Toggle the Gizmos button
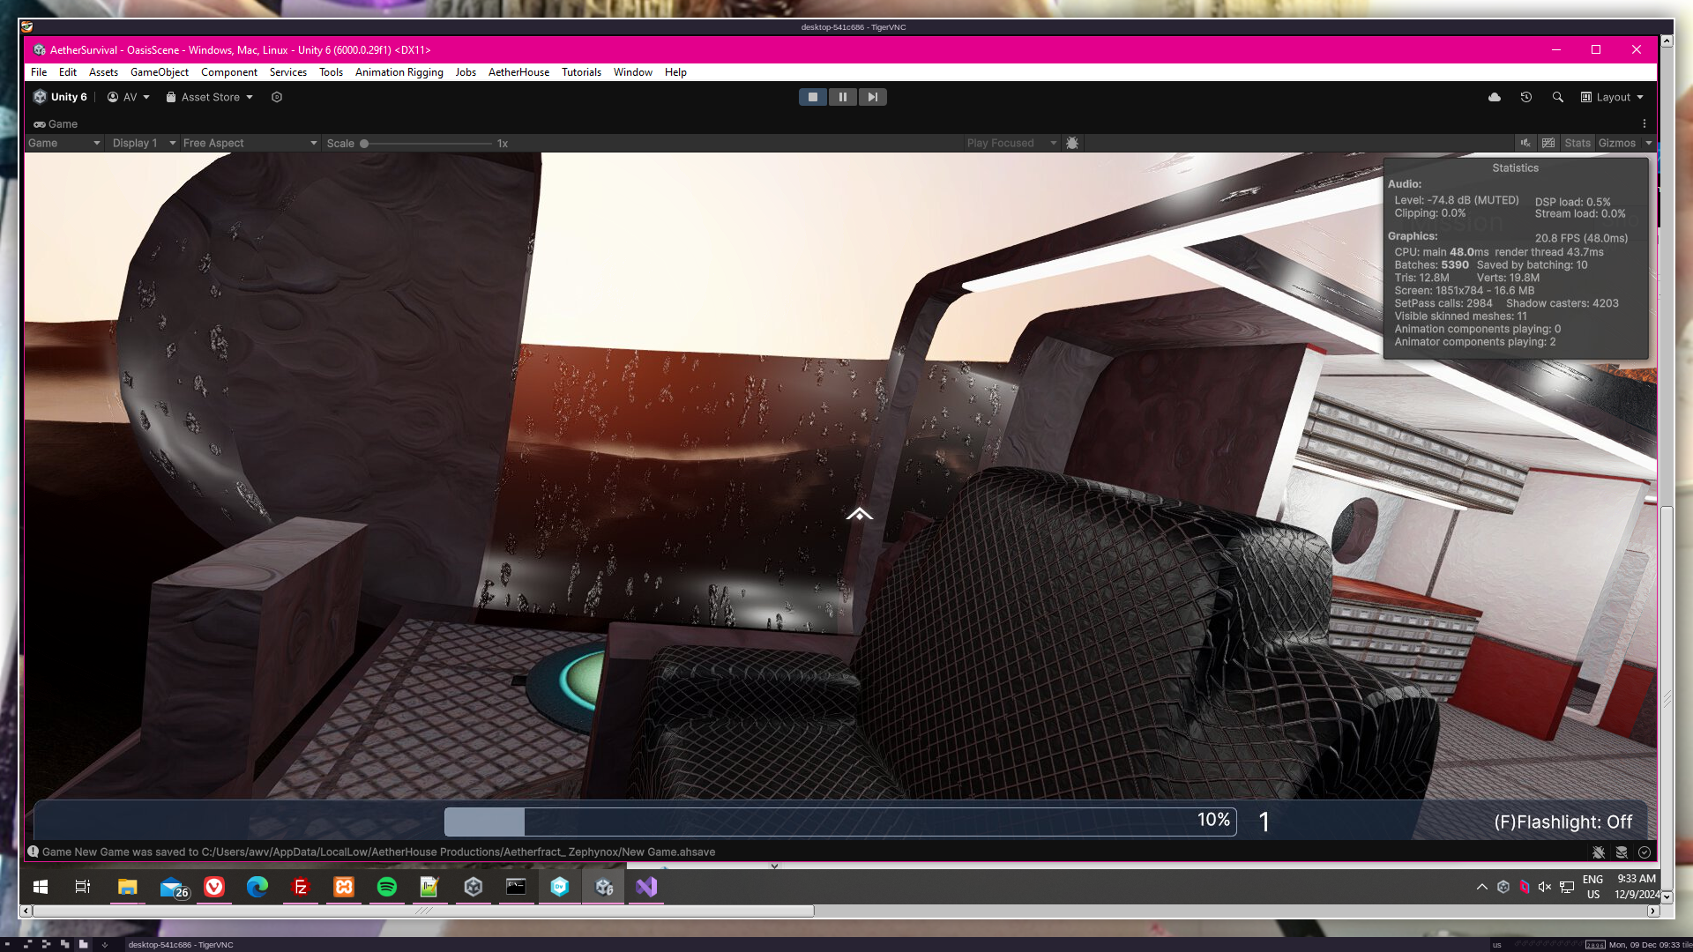 coord(1616,143)
